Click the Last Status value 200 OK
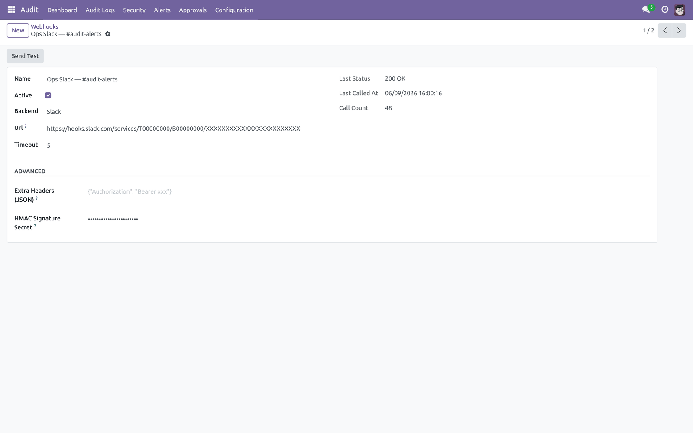 pyautogui.click(x=395, y=78)
